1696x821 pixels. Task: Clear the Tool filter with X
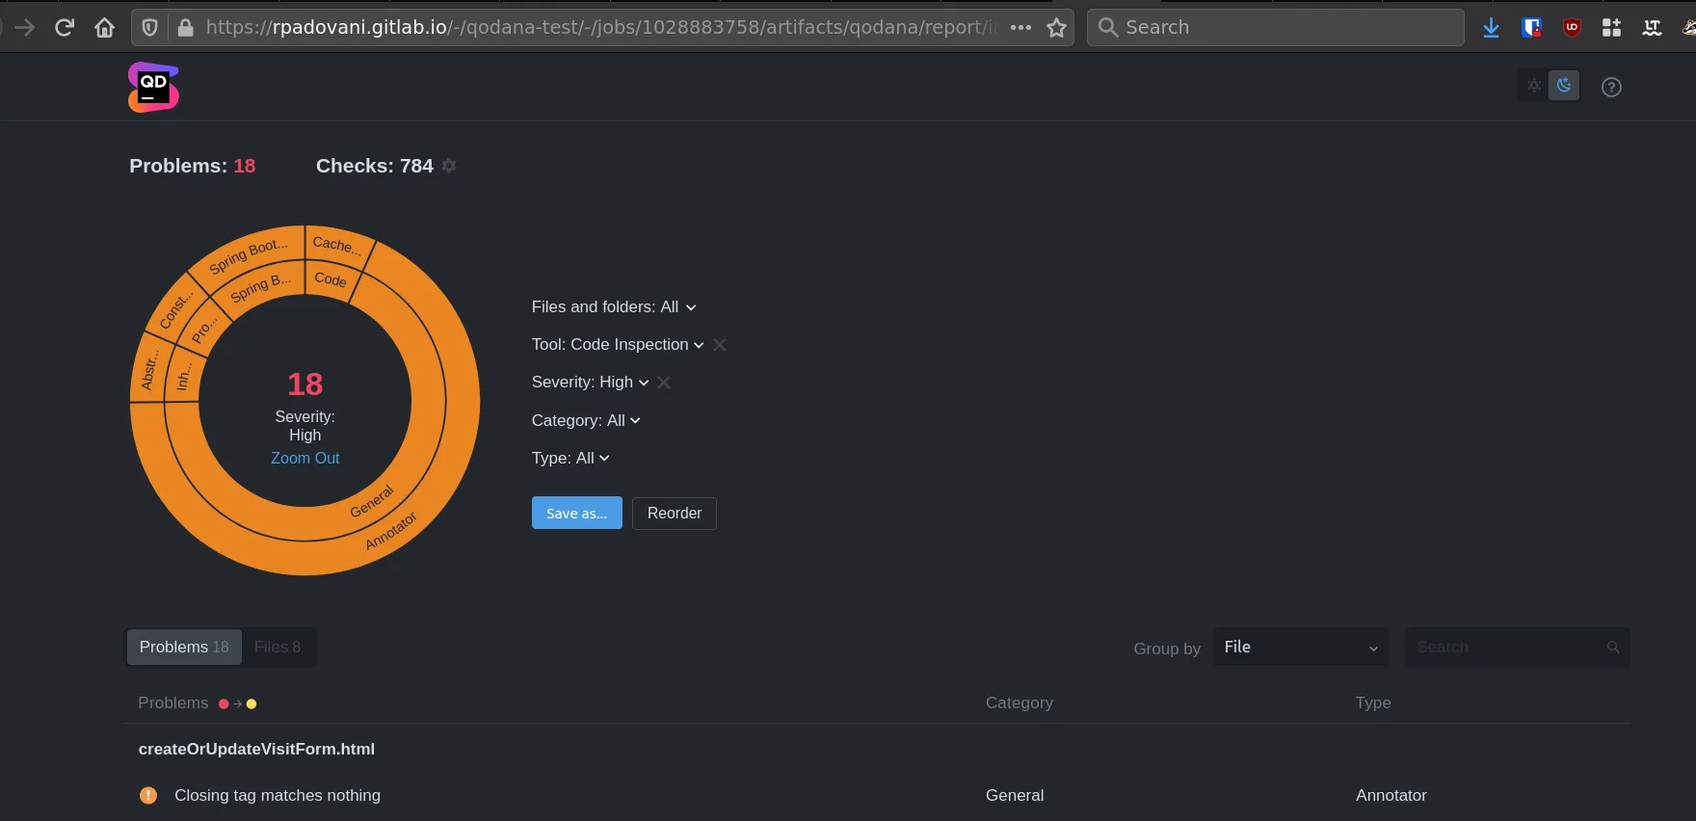[720, 345]
